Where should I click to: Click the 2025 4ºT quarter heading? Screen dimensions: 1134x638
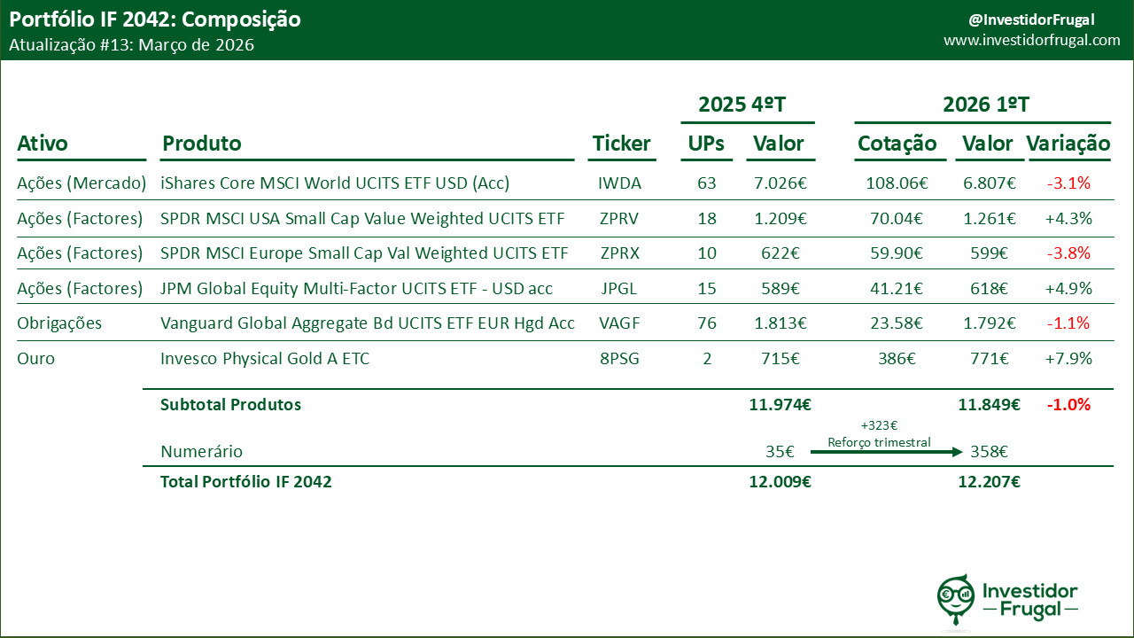pos(742,105)
